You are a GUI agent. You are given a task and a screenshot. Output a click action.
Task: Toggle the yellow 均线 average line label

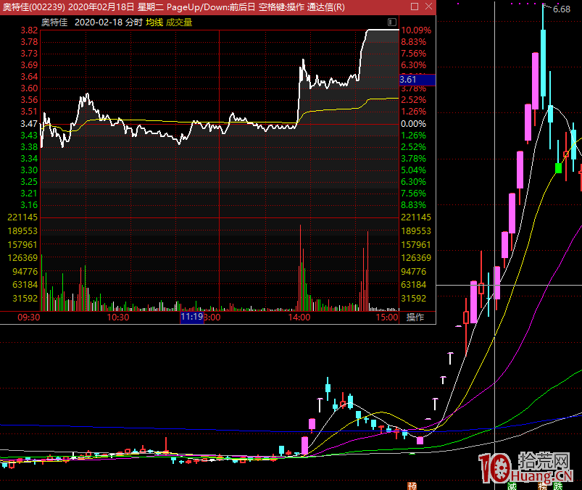[x=154, y=22]
